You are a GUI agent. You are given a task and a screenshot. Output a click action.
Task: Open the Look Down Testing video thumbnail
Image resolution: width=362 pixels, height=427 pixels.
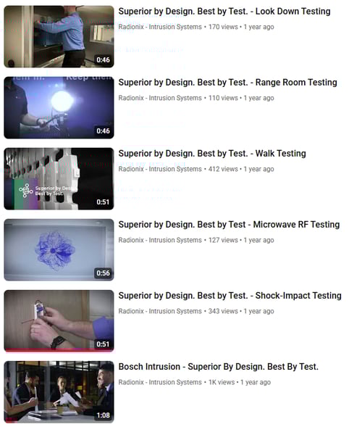pos(59,36)
